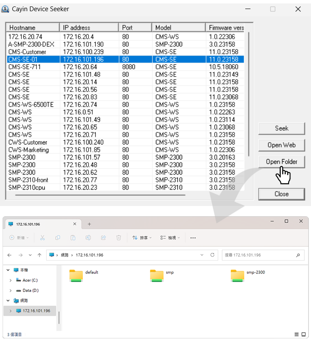The width and height of the screenshot is (311, 344).
Task: Select the CMS-WS-6500TE device row
Action: tap(125, 104)
